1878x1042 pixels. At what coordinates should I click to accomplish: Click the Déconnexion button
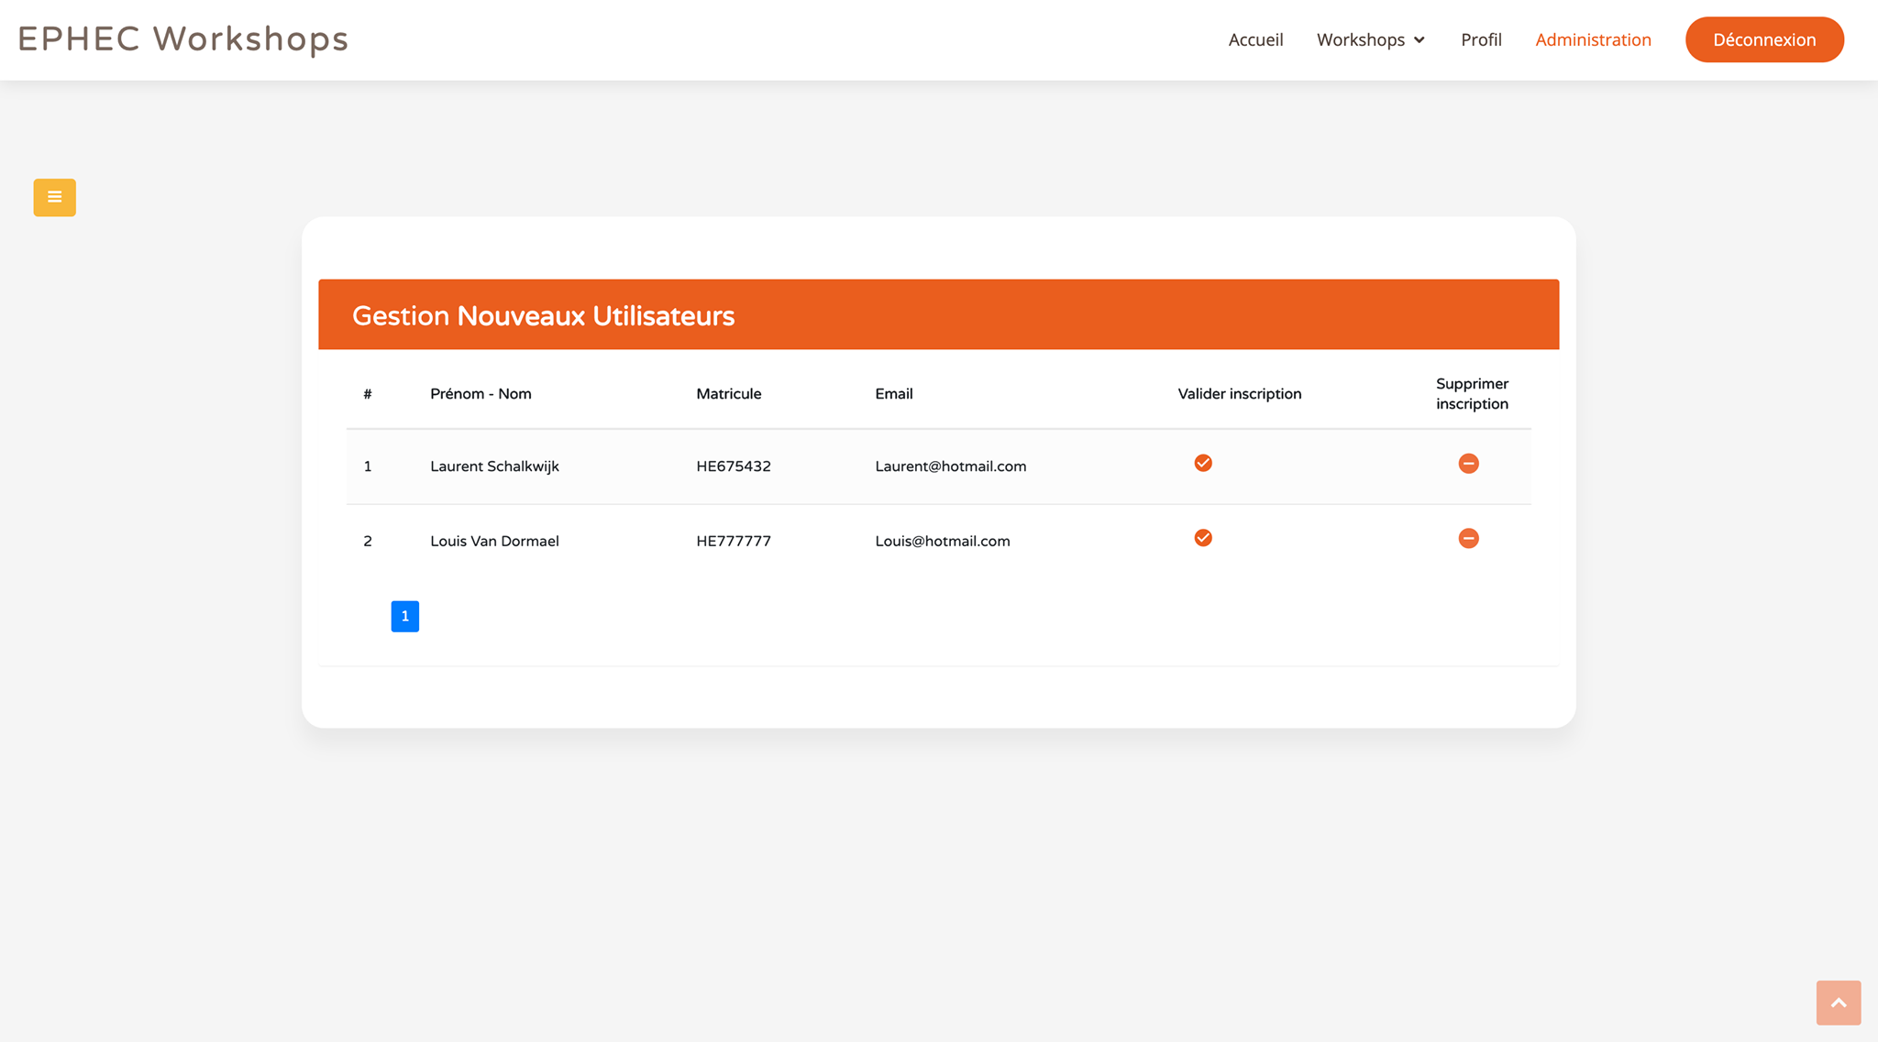tap(1764, 40)
